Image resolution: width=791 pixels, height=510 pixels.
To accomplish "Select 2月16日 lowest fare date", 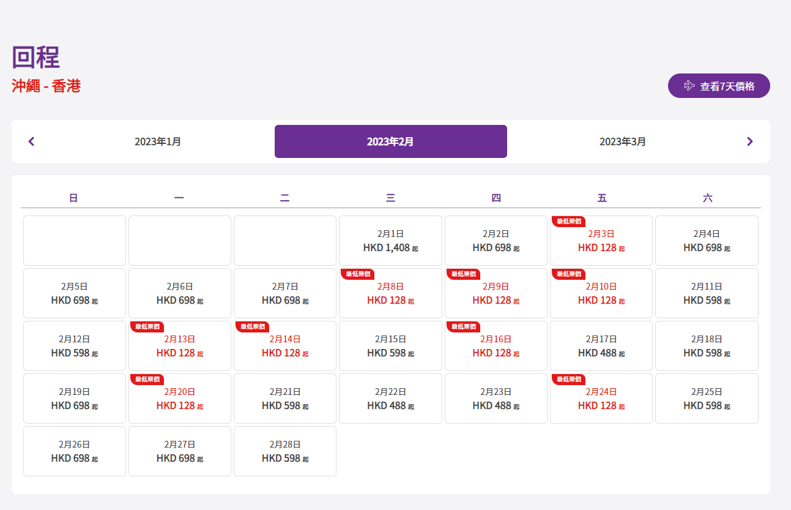I will coord(496,346).
